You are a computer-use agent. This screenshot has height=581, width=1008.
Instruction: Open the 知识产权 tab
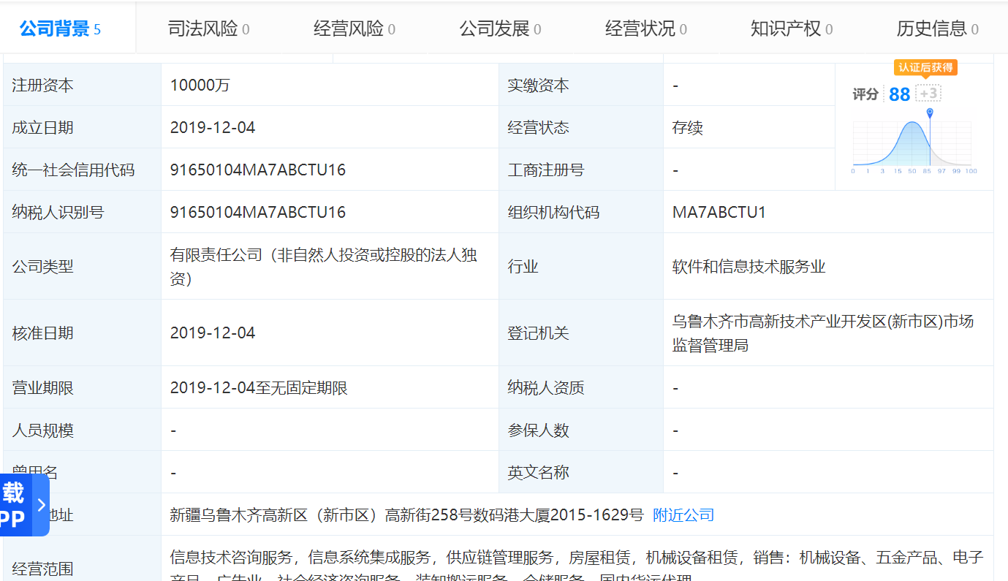pos(792,29)
